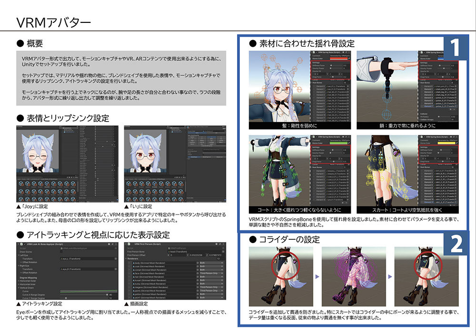
Task: Click the VRM Look At Bone Applyer script icon
Action: coord(22,244)
